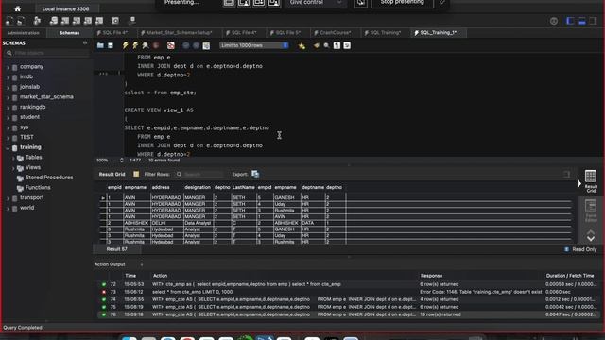Screen dimensions: 605x340
Task: Search table data toolbar icon
Action: point(115,21)
